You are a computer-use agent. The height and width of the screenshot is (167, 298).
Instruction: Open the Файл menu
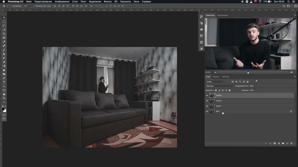coord(29,1)
